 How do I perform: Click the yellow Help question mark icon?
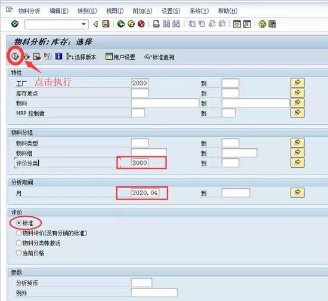pos(262,24)
